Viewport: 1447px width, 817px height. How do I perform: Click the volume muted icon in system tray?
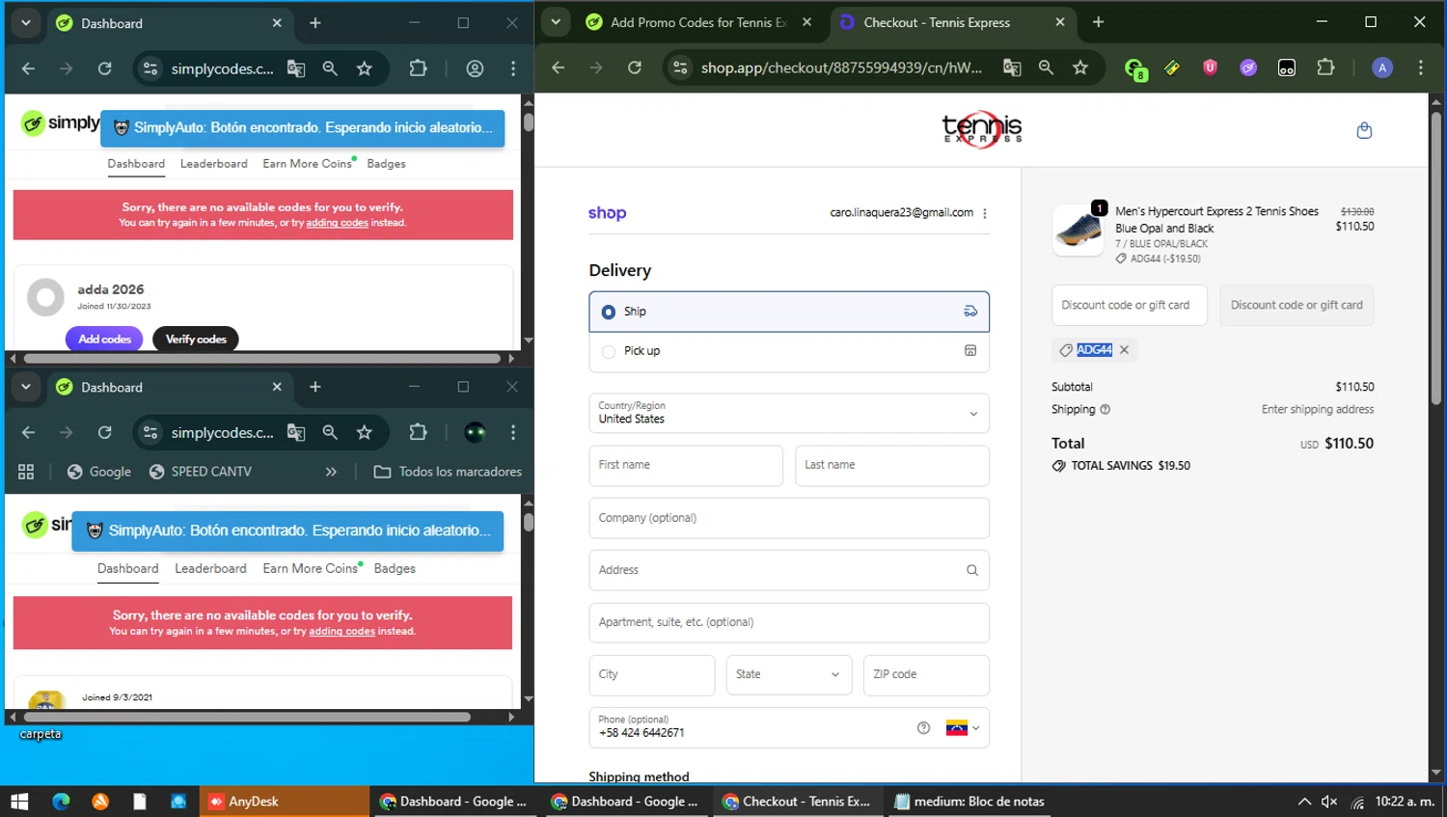(x=1329, y=802)
